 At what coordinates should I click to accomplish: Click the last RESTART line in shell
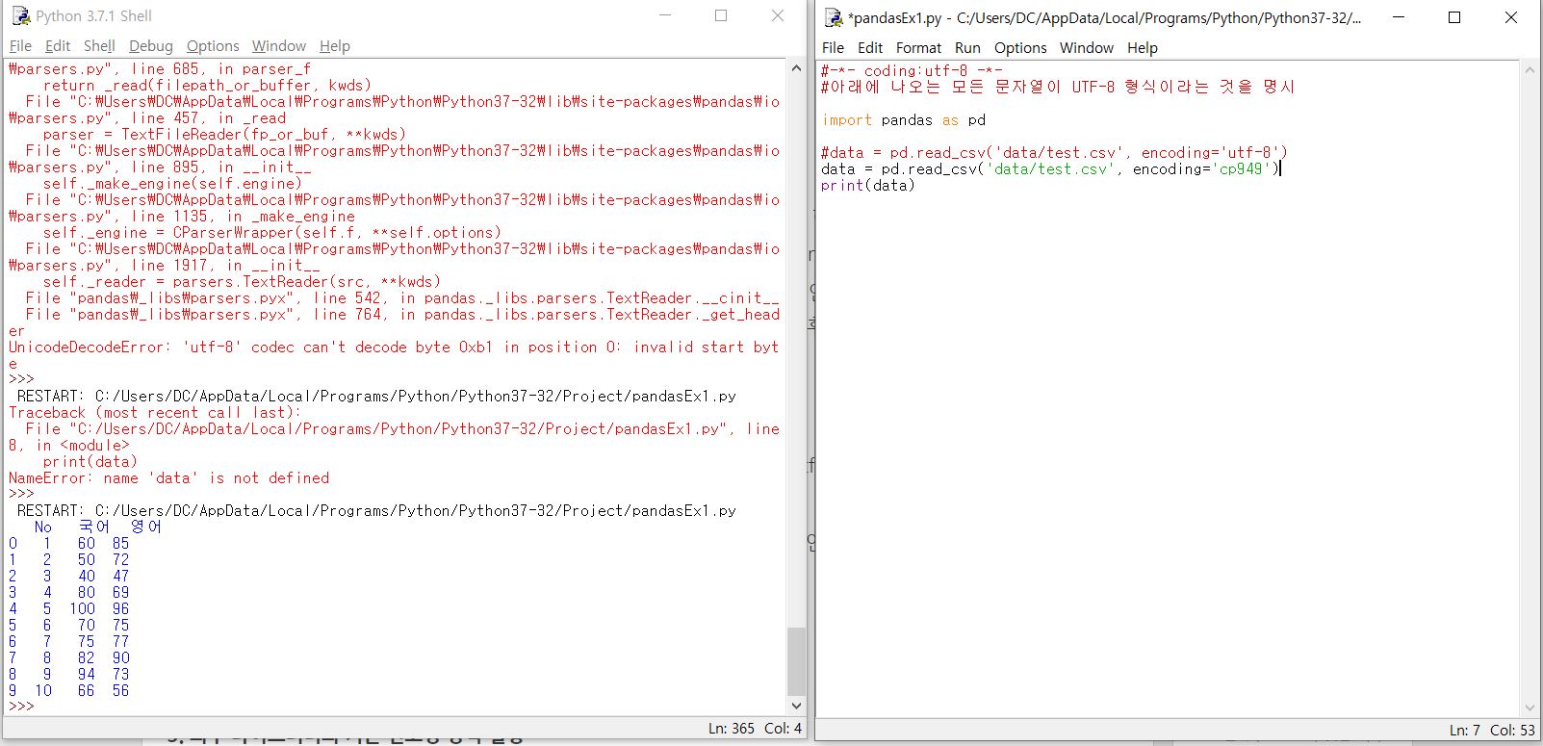coord(376,511)
